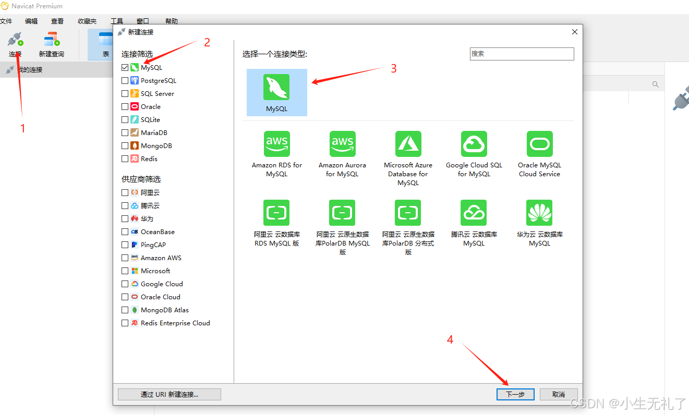Click 通过 URI 新建连接 button
Viewport: 689px width, 415px height.
pyautogui.click(x=170, y=394)
